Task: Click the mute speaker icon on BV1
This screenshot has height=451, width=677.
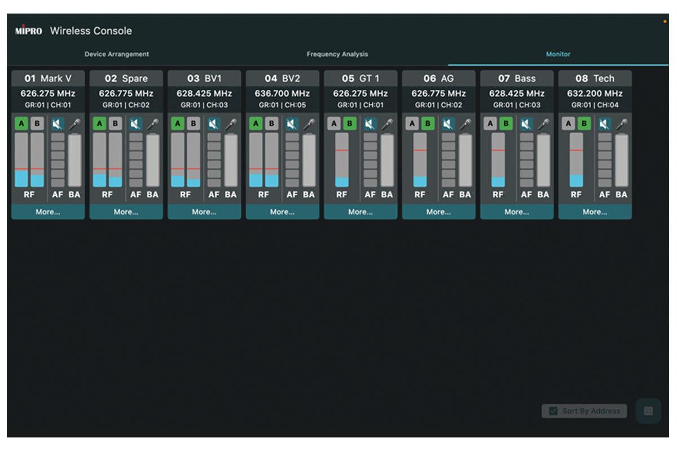Action: click(x=214, y=124)
